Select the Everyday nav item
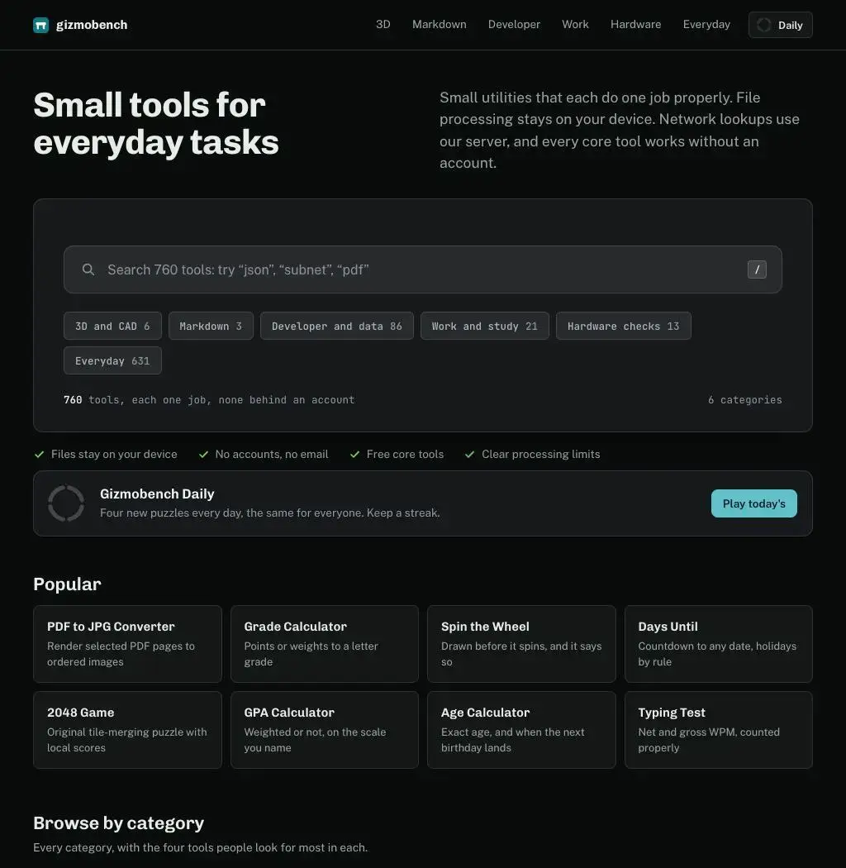This screenshot has width=846, height=868. click(x=706, y=24)
